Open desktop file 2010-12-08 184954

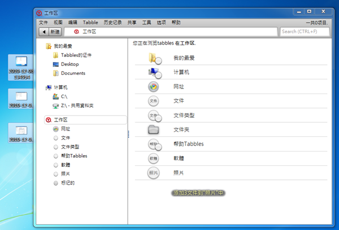21,68
